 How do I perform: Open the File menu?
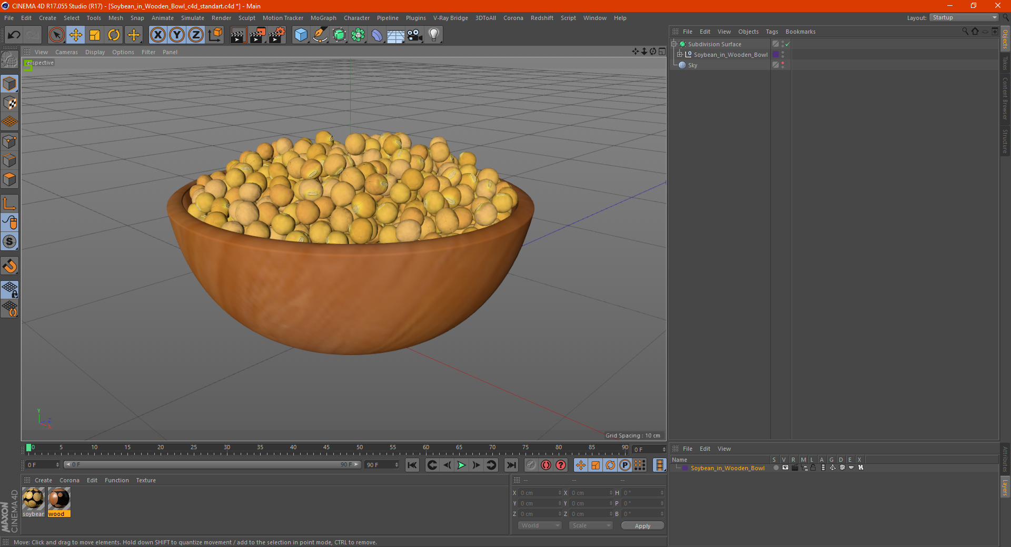[9, 18]
